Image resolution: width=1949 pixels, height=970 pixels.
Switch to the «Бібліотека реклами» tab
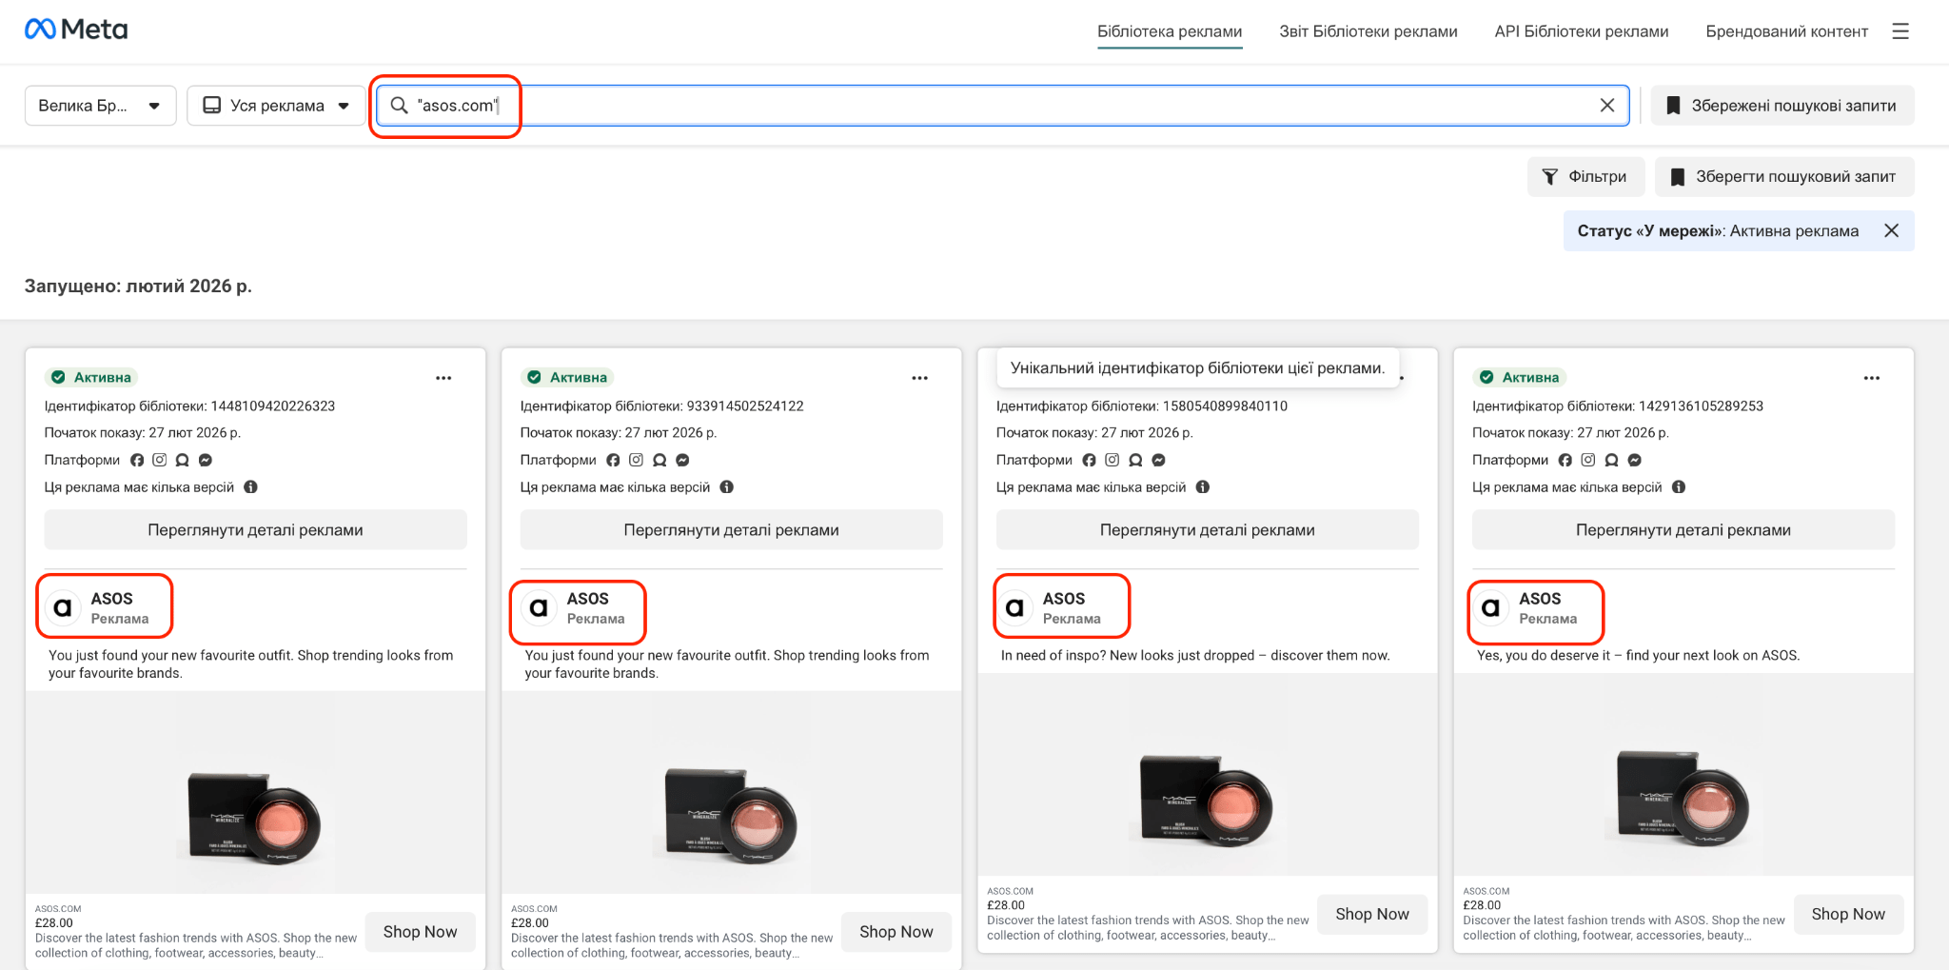point(1170,31)
